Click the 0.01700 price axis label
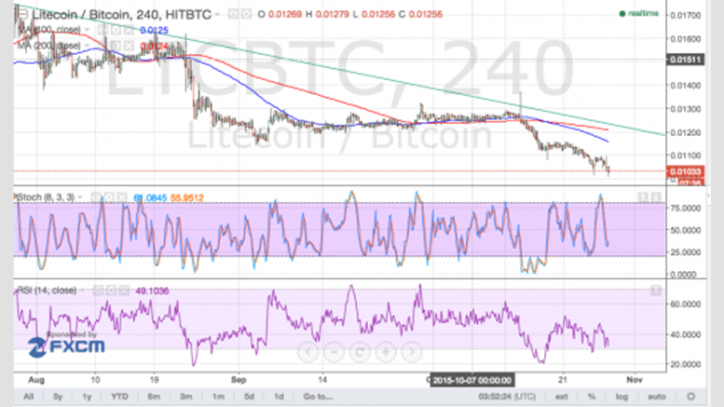The width and height of the screenshot is (724, 407). [x=685, y=15]
